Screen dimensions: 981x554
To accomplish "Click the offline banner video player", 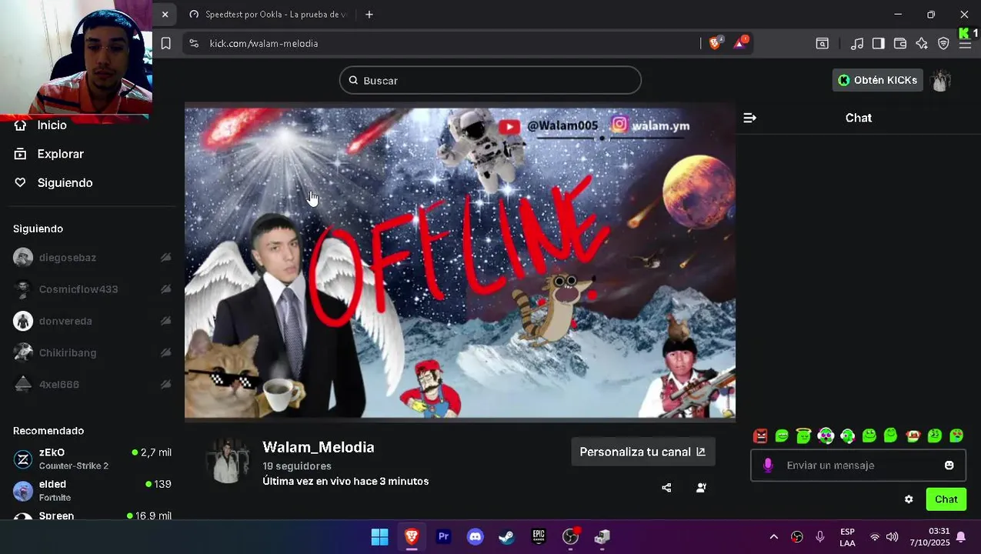I will coord(460,262).
